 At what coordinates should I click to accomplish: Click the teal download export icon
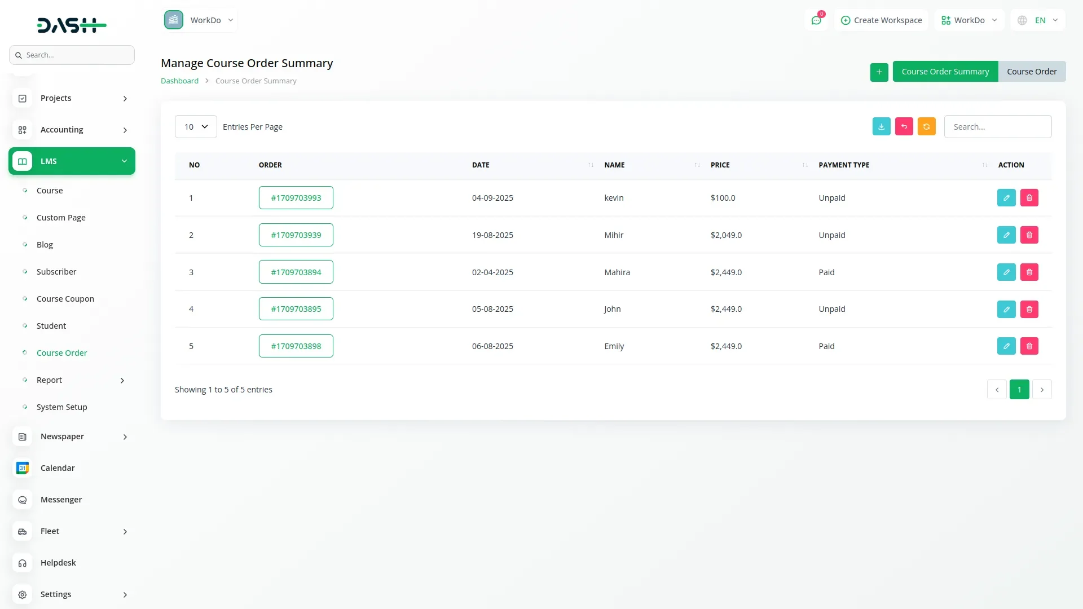tap(881, 126)
